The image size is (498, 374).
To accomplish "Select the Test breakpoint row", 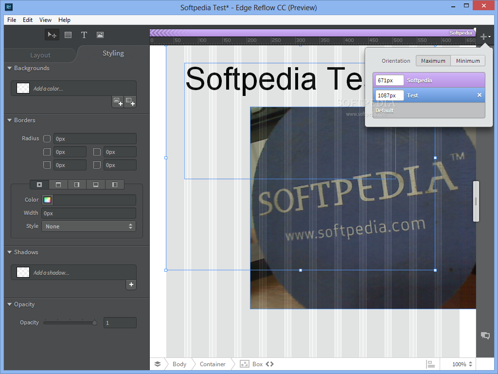I will (429, 95).
